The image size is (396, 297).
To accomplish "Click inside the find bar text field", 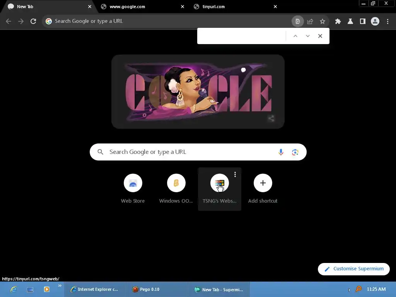I will (242, 36).
